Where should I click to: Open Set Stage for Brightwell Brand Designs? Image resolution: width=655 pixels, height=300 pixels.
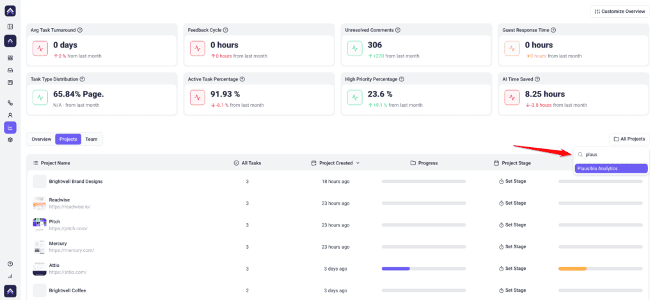pos(512,181)
